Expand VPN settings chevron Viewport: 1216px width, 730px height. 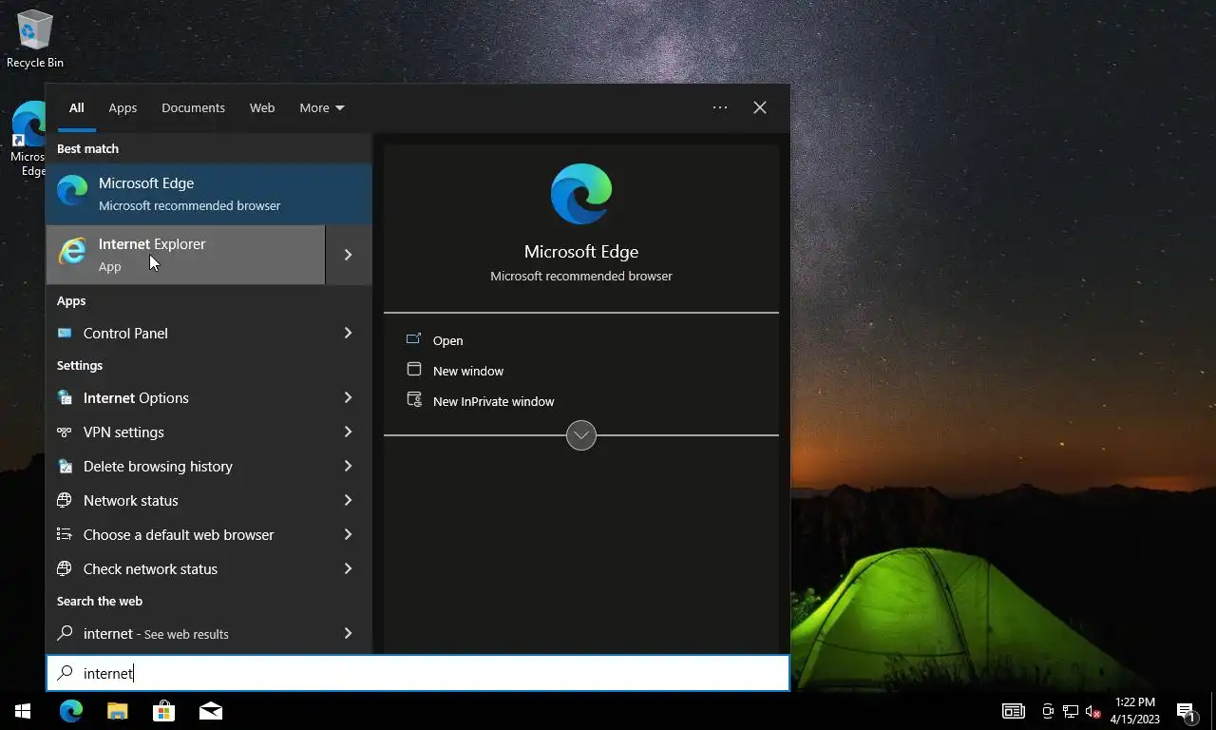coord(348,432)
